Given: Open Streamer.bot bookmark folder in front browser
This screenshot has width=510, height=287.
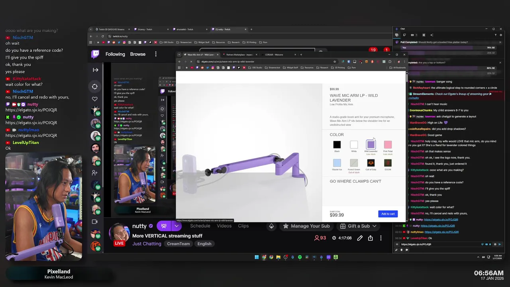Looking at the screenshot, I should (273, 68).
